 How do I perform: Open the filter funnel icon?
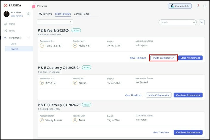[202, 22]
